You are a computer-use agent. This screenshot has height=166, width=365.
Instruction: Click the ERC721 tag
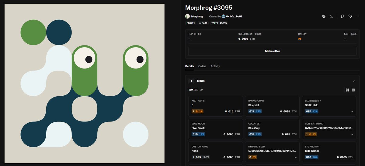click(x=190, y=23)
